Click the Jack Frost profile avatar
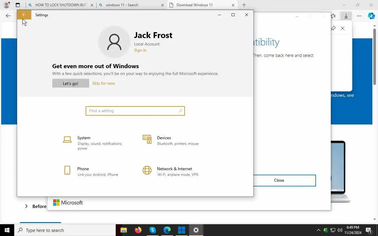Viewport: 378px width, 236px height. [114, 42]
